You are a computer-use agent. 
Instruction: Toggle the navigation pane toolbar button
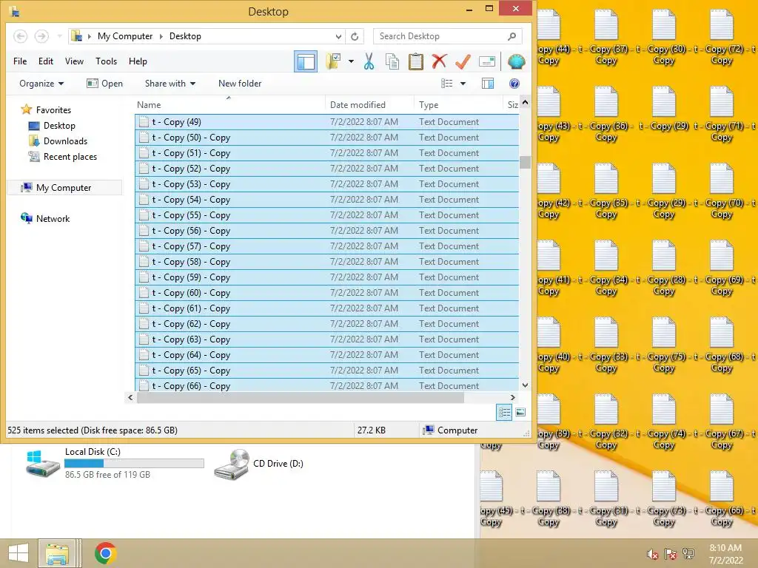tap(306, 61)
